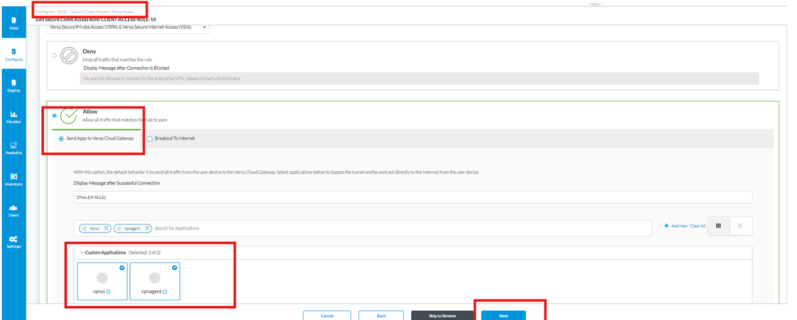Open the Settings section in sidebar
797x320 pixels.
(x=14, y=242)
